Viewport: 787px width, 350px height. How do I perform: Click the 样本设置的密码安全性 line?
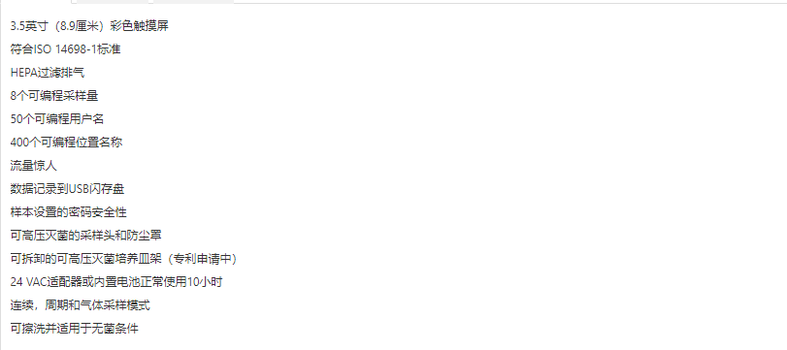coord(68,212)
